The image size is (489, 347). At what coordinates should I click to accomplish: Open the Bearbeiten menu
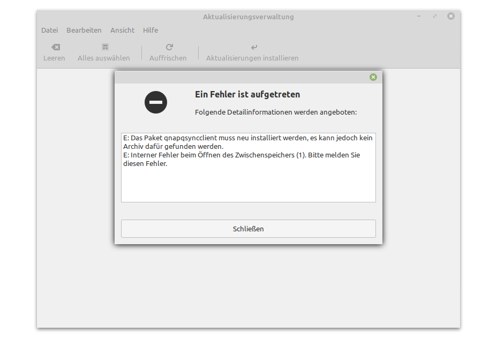[x=84, y=31]
